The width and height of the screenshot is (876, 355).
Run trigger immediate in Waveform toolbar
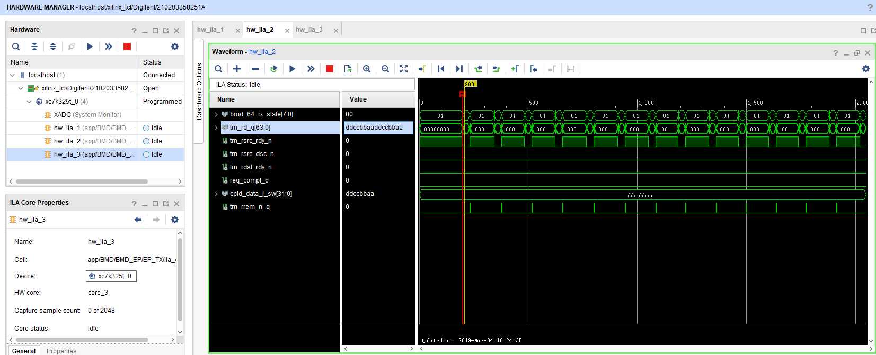[311, 69]
